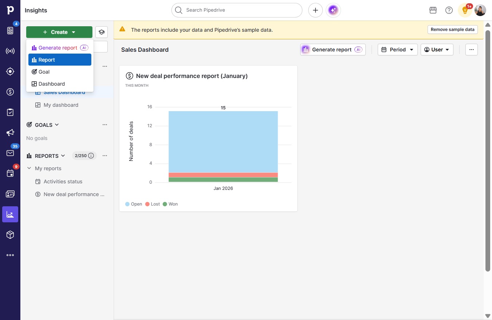This screenshot has width=492, height=320.
Task: Go to Deals dollar icon in navigation
Action: [10, 92]
